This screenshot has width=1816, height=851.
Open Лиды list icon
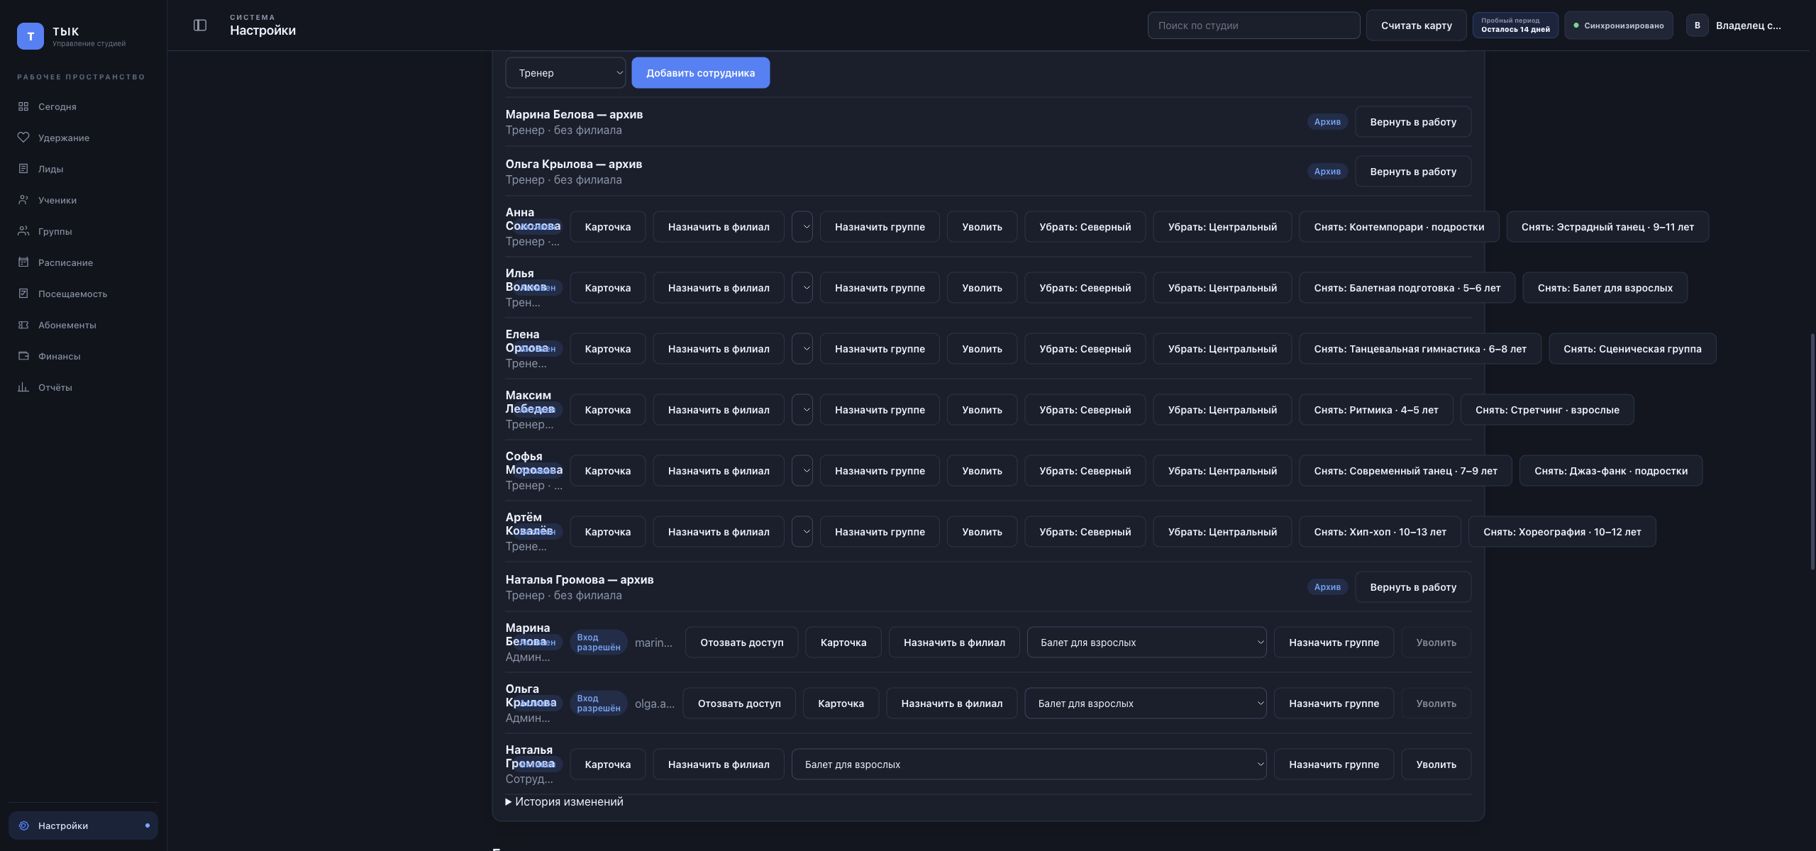23,169
